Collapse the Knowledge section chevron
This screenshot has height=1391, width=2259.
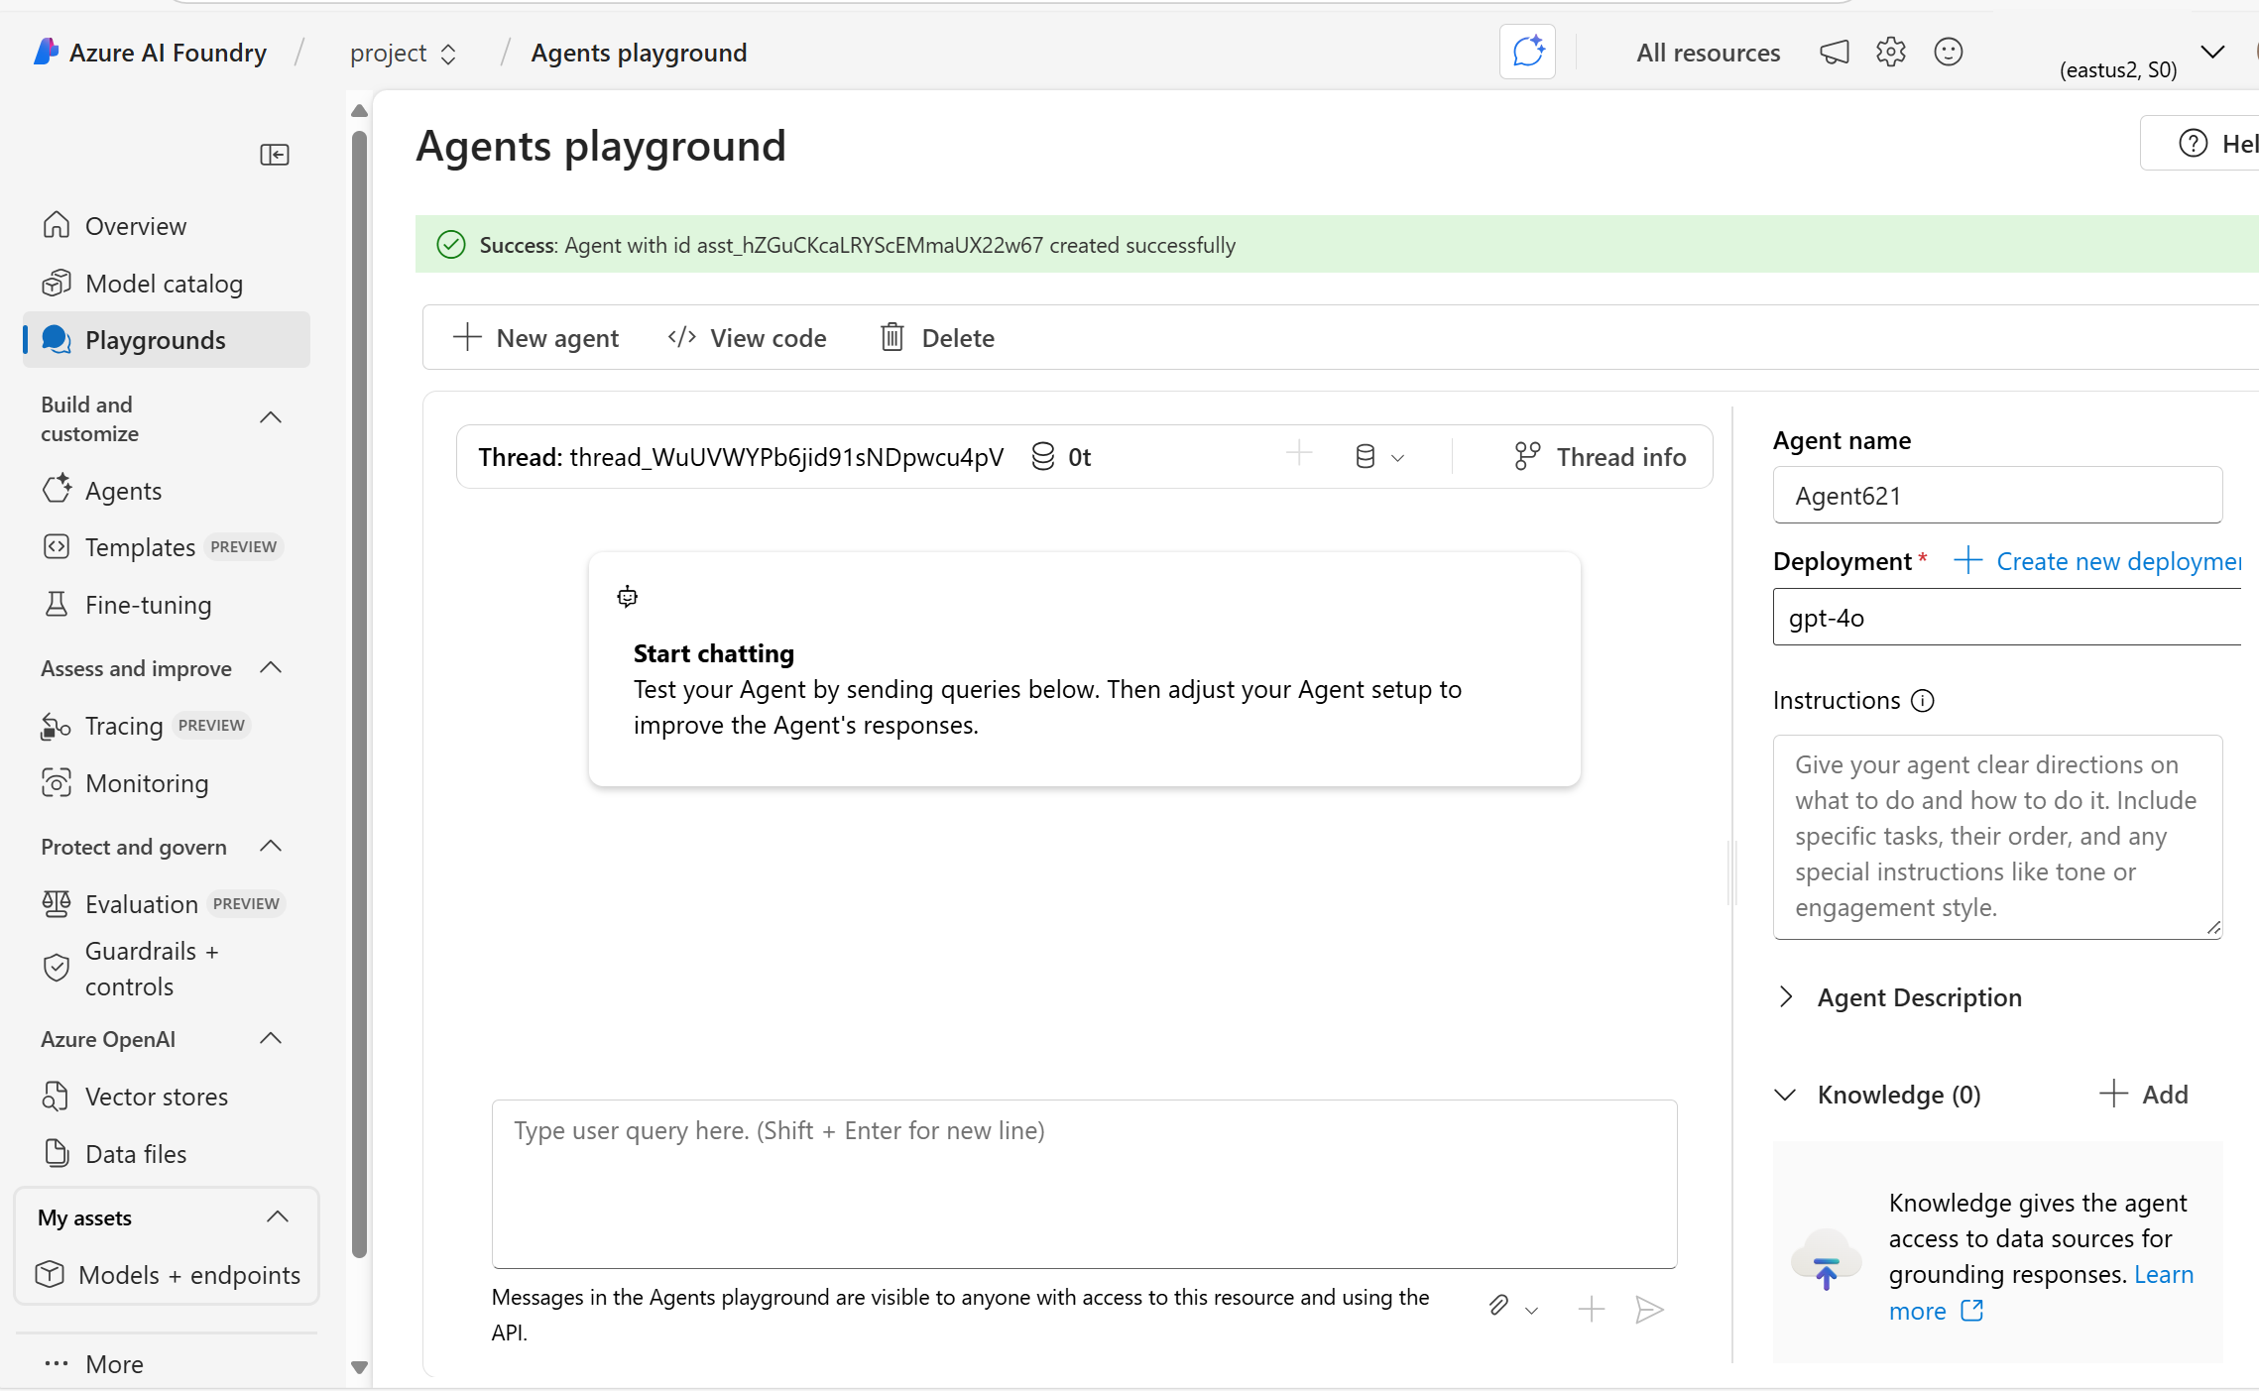(x=1785, y=1095)
